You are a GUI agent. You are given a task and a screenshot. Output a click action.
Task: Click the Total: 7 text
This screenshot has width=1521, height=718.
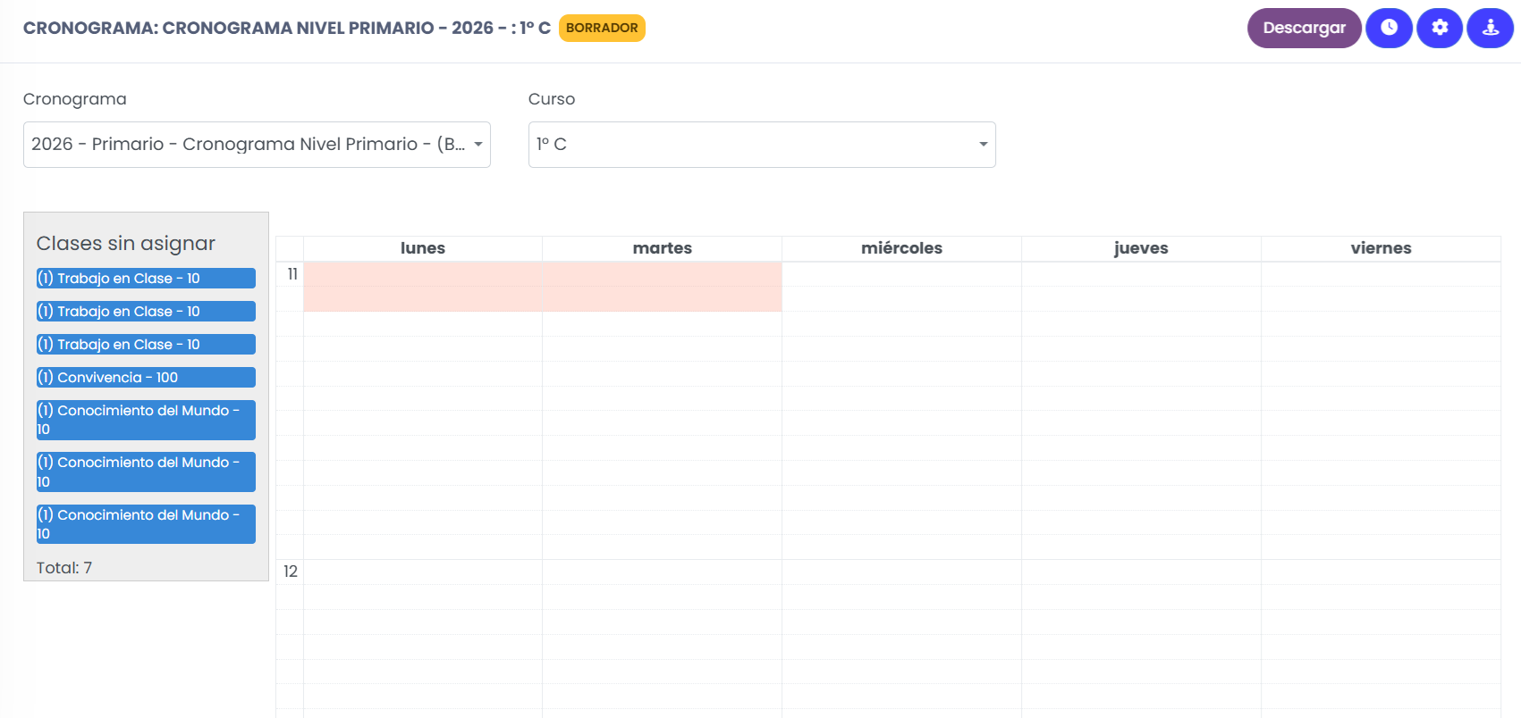pyautogui.click(x=64, y=568)
